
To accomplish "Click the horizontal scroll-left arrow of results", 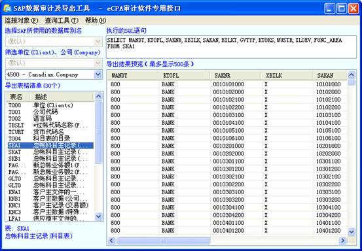I will (x=112, y=241).
